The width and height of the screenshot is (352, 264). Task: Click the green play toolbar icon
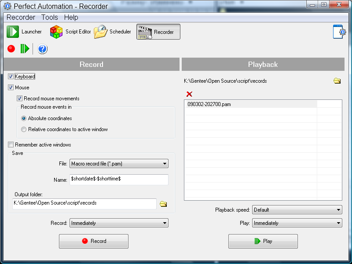pos(25,49)
